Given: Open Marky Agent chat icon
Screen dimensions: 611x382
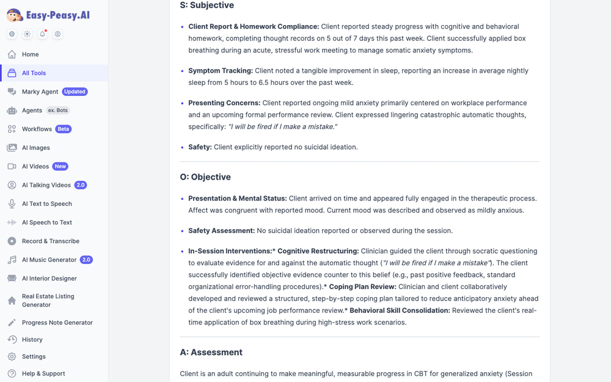Looking at the screenshot, I should pos(12,92).
